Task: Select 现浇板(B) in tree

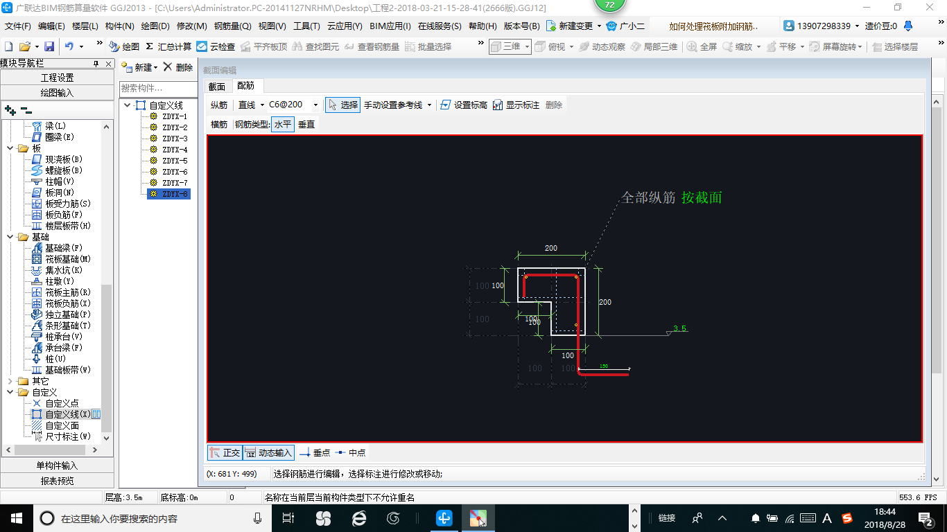Action: click(x=57, y=159)
